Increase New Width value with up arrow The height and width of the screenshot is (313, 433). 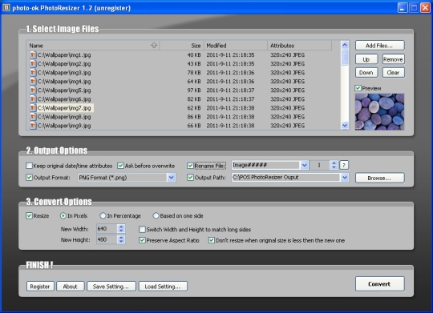(121, 227)
